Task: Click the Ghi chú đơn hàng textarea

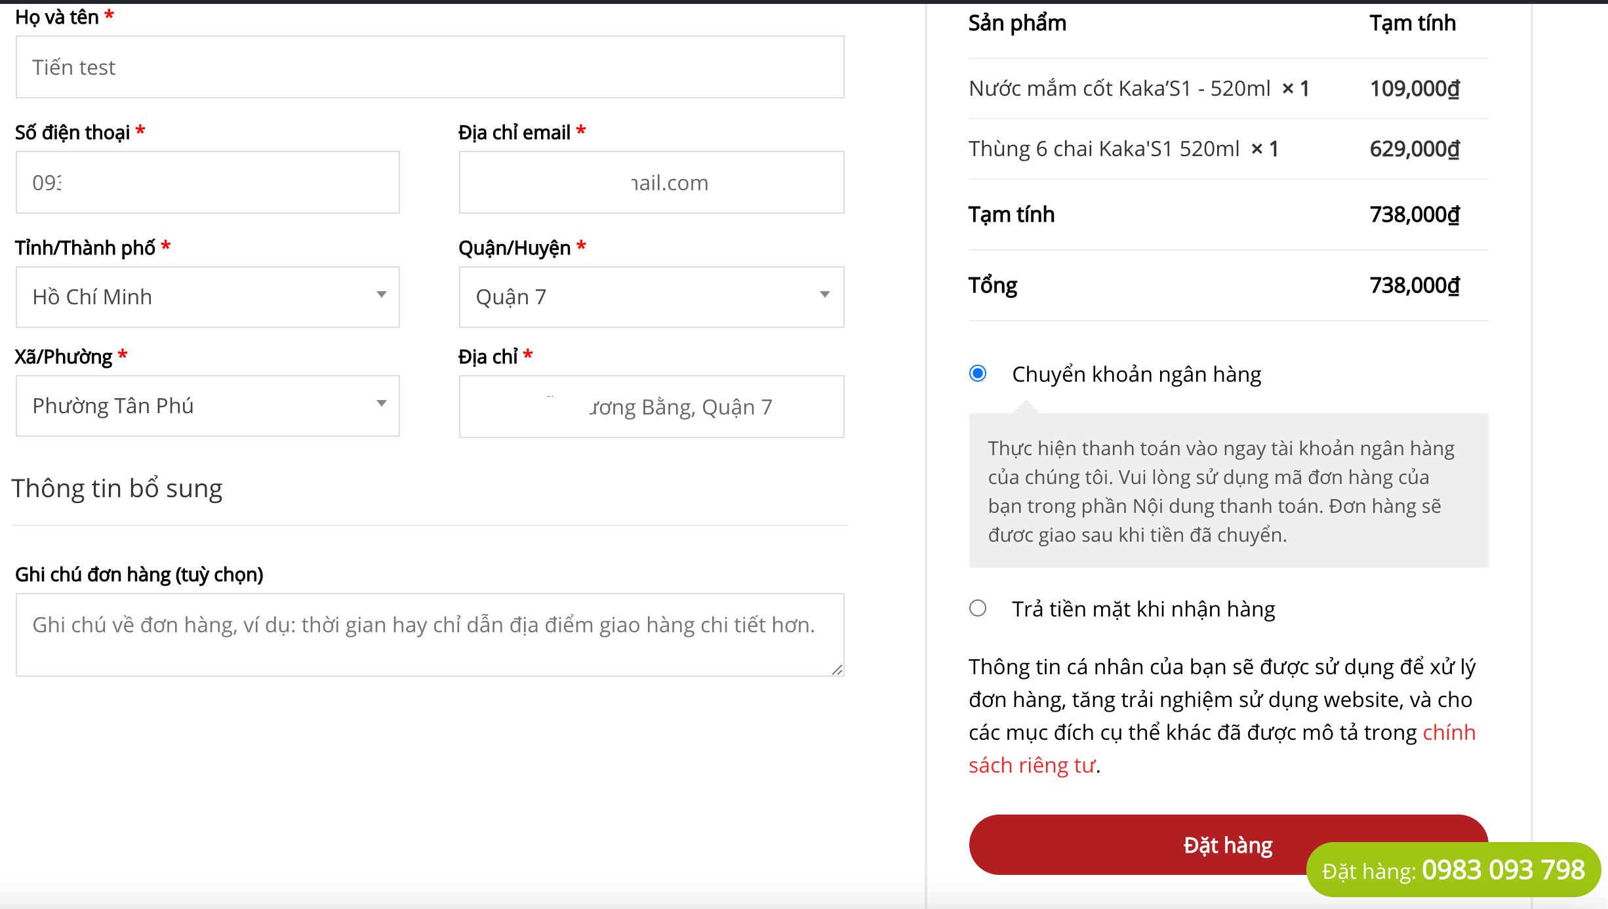Action: point(430,634)
